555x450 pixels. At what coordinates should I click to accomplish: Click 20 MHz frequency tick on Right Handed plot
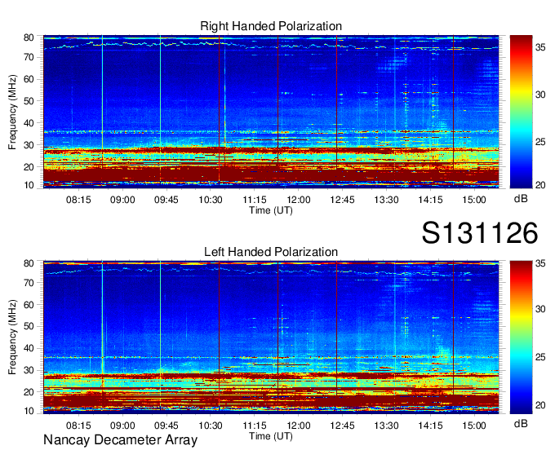pos(29,167)
